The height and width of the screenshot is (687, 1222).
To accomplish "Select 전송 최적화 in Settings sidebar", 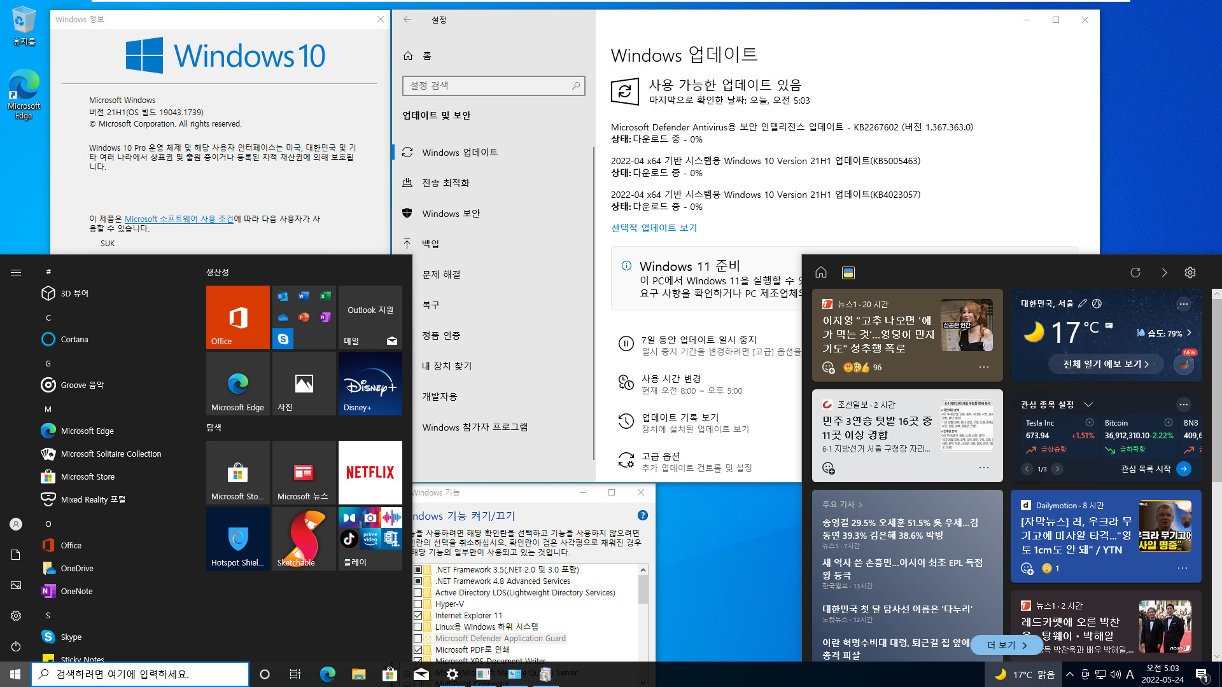I will click(x=493, y=183).
